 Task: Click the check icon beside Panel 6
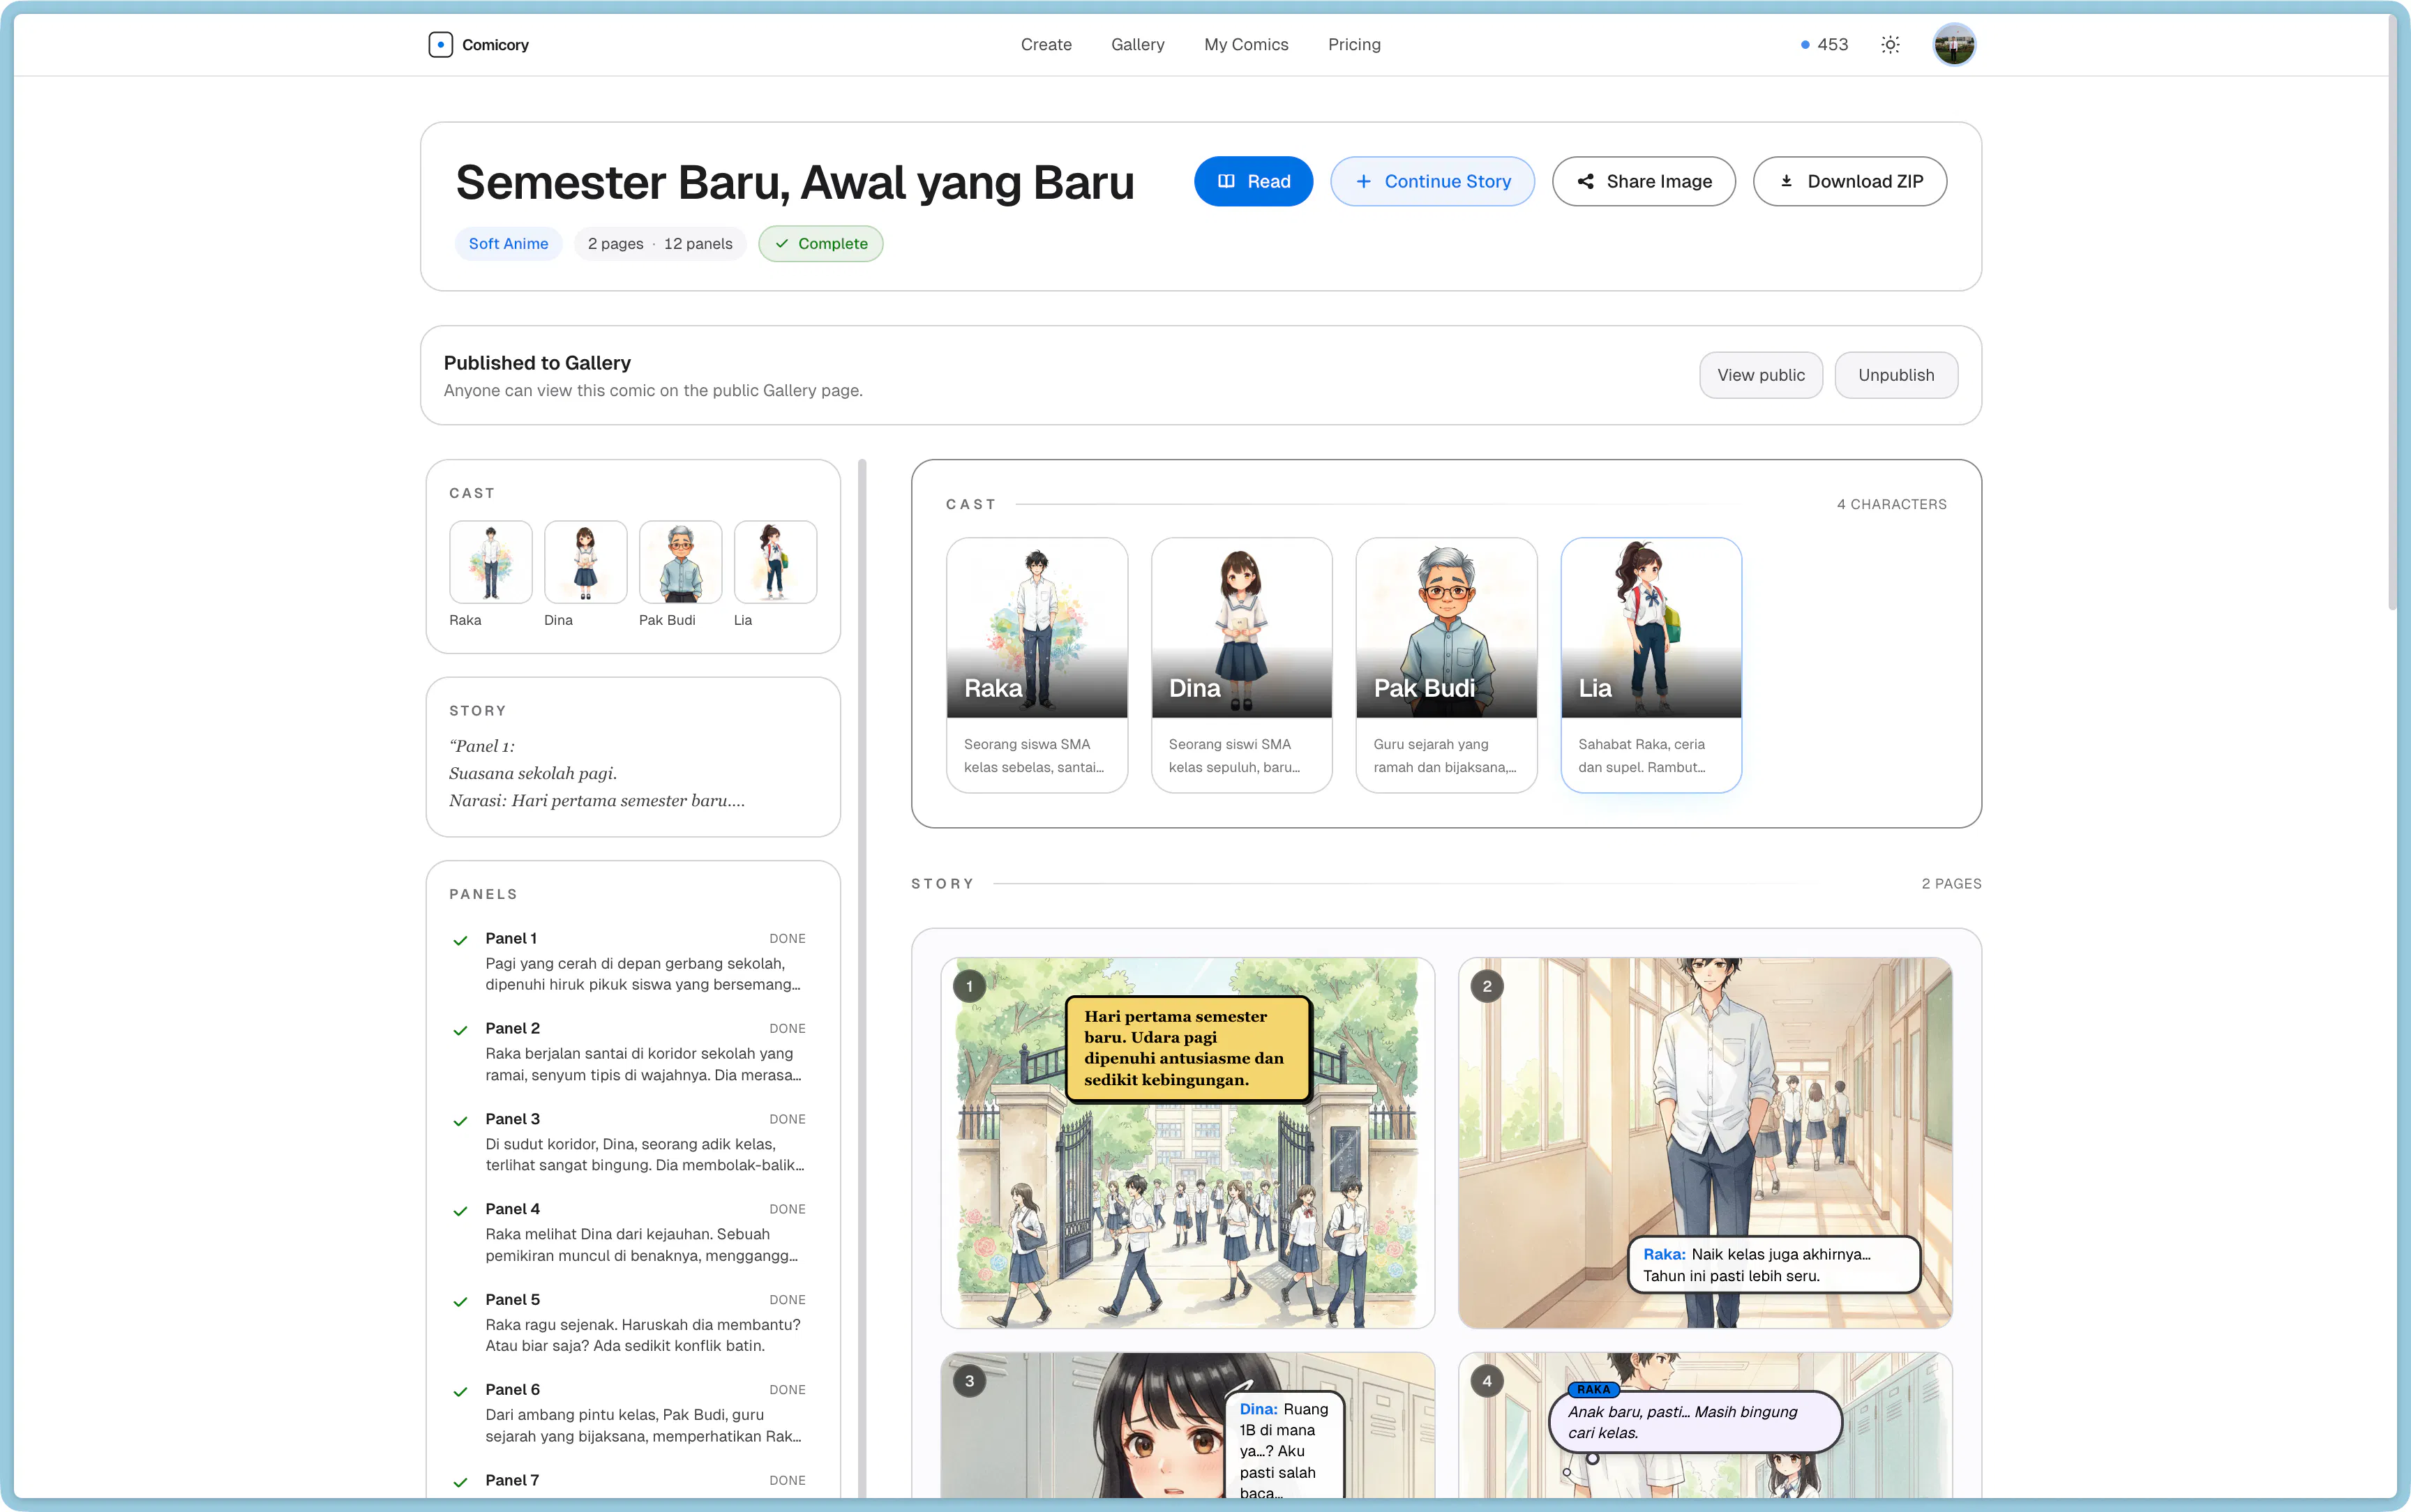[460, 1392]
